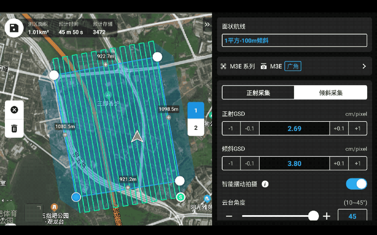Toggle the 智能摆动拍摄 switch
This screenshot has height=235, width=377.
(356, 184)
